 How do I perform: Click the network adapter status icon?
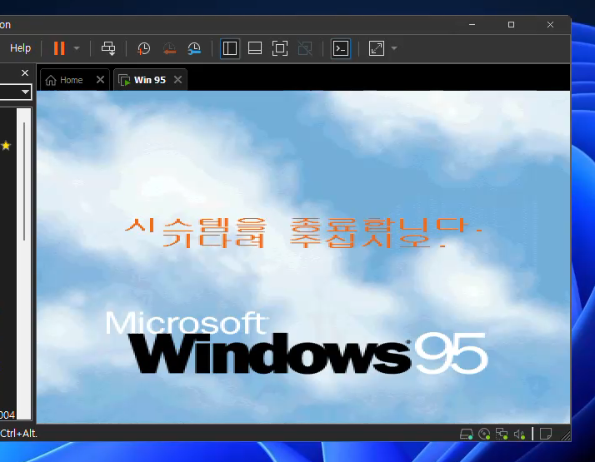pyautogui.click(x=502, y=434)
